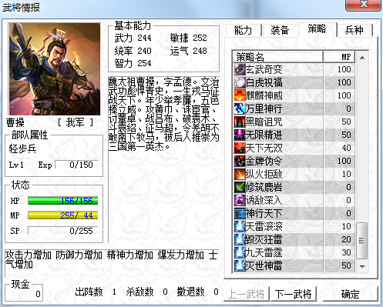
Task: Select the 玄武奇变 strategy icon
Action: pyautogui.click(x=240, y=69)
